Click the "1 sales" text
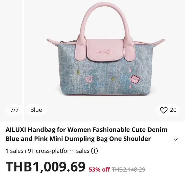 pos(15,151)
